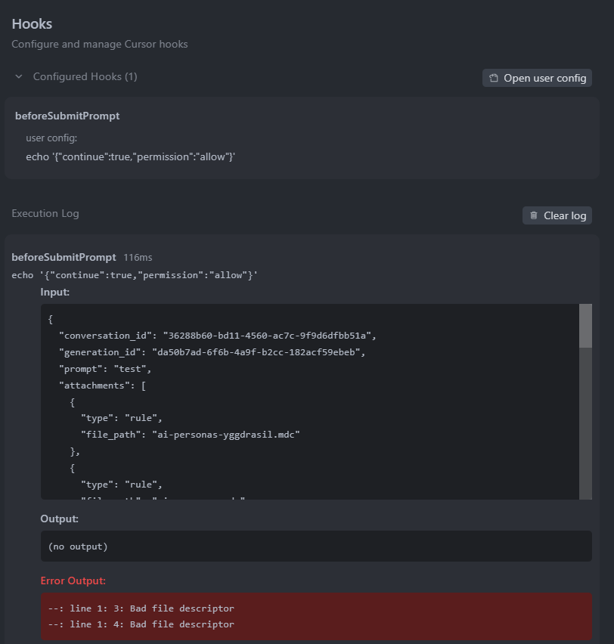Click the hook command under user config

tap(130, 156)
